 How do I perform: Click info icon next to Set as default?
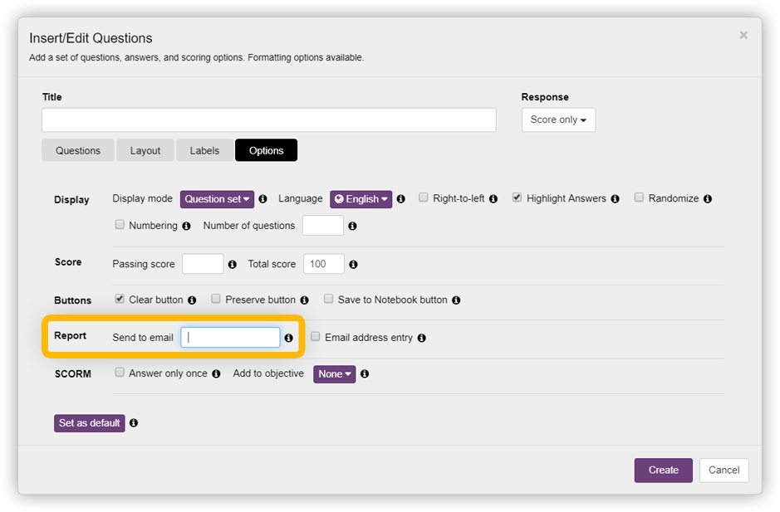[134, 423]
